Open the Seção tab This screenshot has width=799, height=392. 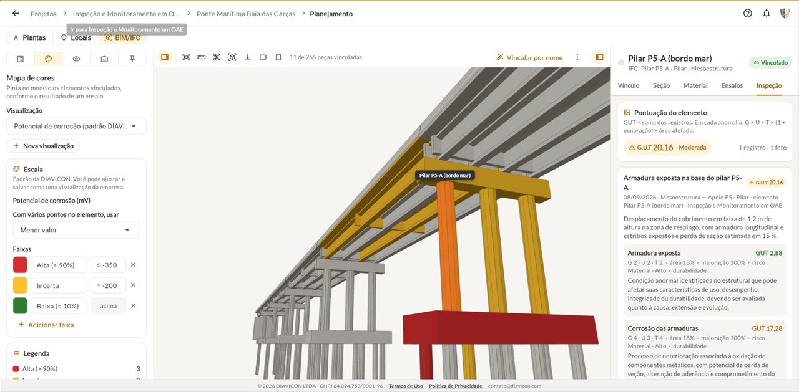coord(661,85)
